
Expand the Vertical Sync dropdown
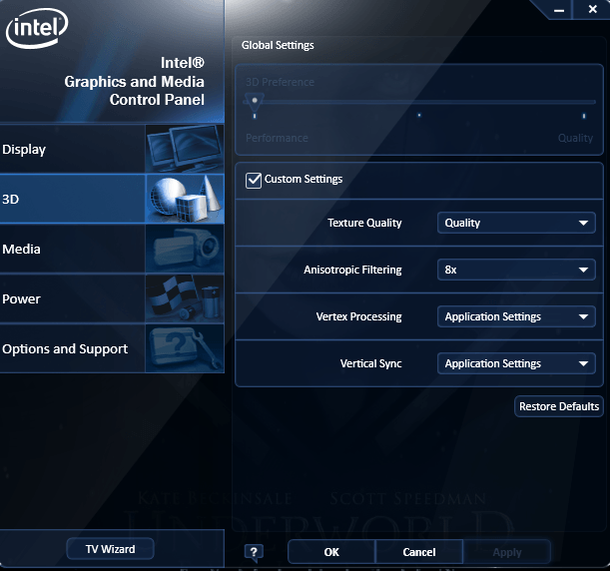[x=516, y=363]
